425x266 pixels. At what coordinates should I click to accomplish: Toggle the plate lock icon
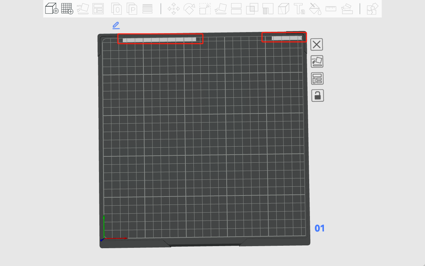pos(317,95)
